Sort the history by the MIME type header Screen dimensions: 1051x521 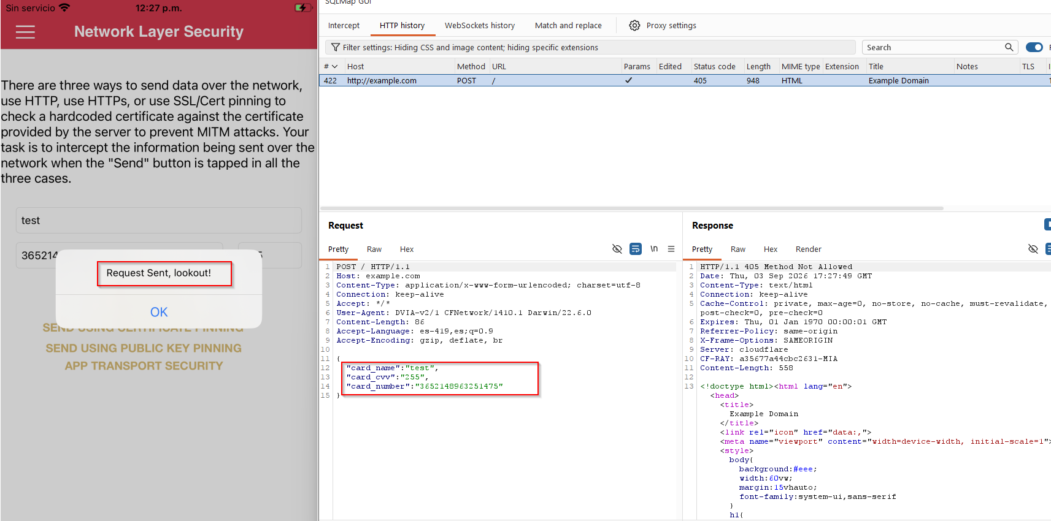click(x=800, y=66)
